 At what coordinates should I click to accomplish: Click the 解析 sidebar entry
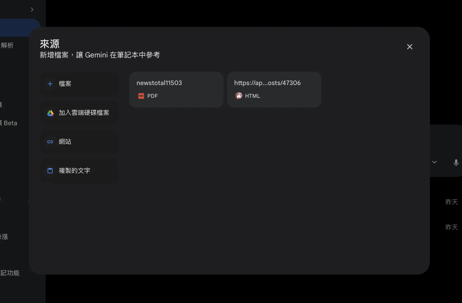pyautogui.click(x=7, y=45)
